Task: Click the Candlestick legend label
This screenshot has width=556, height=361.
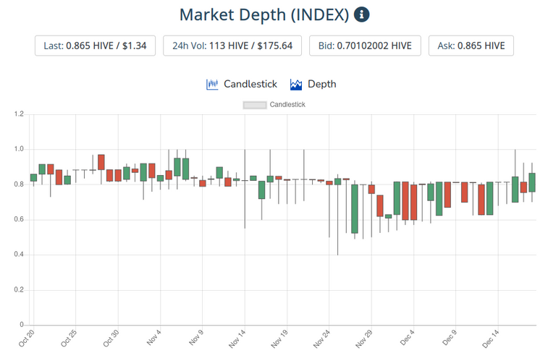Action: point(287,104)
